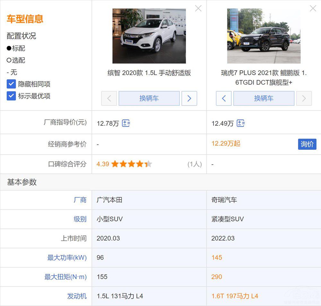Uncheck the 标示最优项 checkbox
Screen dimensions: 321x306
(x=11, y=96)
